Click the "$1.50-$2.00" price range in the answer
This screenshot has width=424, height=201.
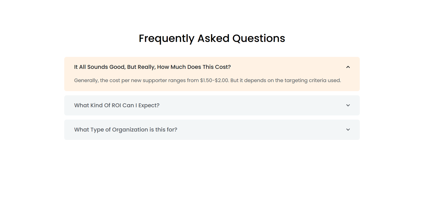click(214, 81)
